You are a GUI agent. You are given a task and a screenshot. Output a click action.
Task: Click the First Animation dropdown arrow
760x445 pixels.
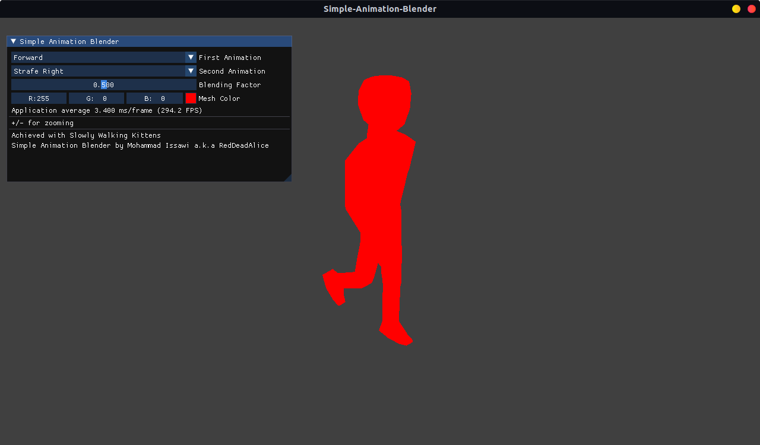(191, 58)
